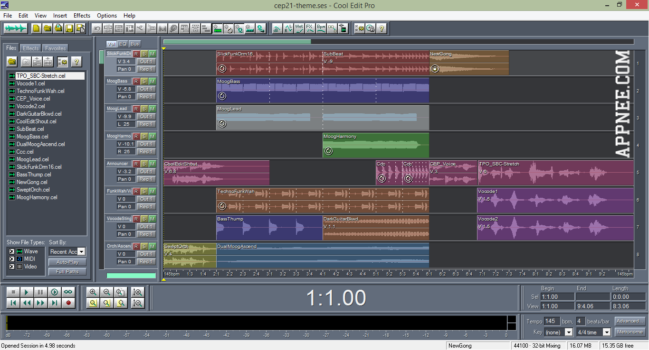Solo the Announcer track
The width and height of the screenshot is (649, 350).
pos(144,164)
